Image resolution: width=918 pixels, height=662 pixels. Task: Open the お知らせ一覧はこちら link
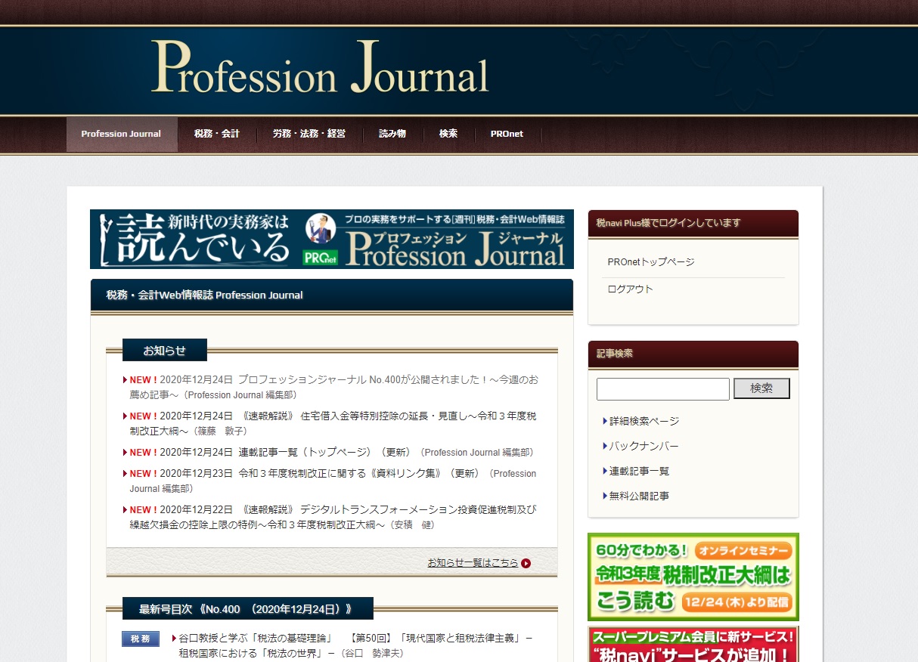(x=473, y=562)
